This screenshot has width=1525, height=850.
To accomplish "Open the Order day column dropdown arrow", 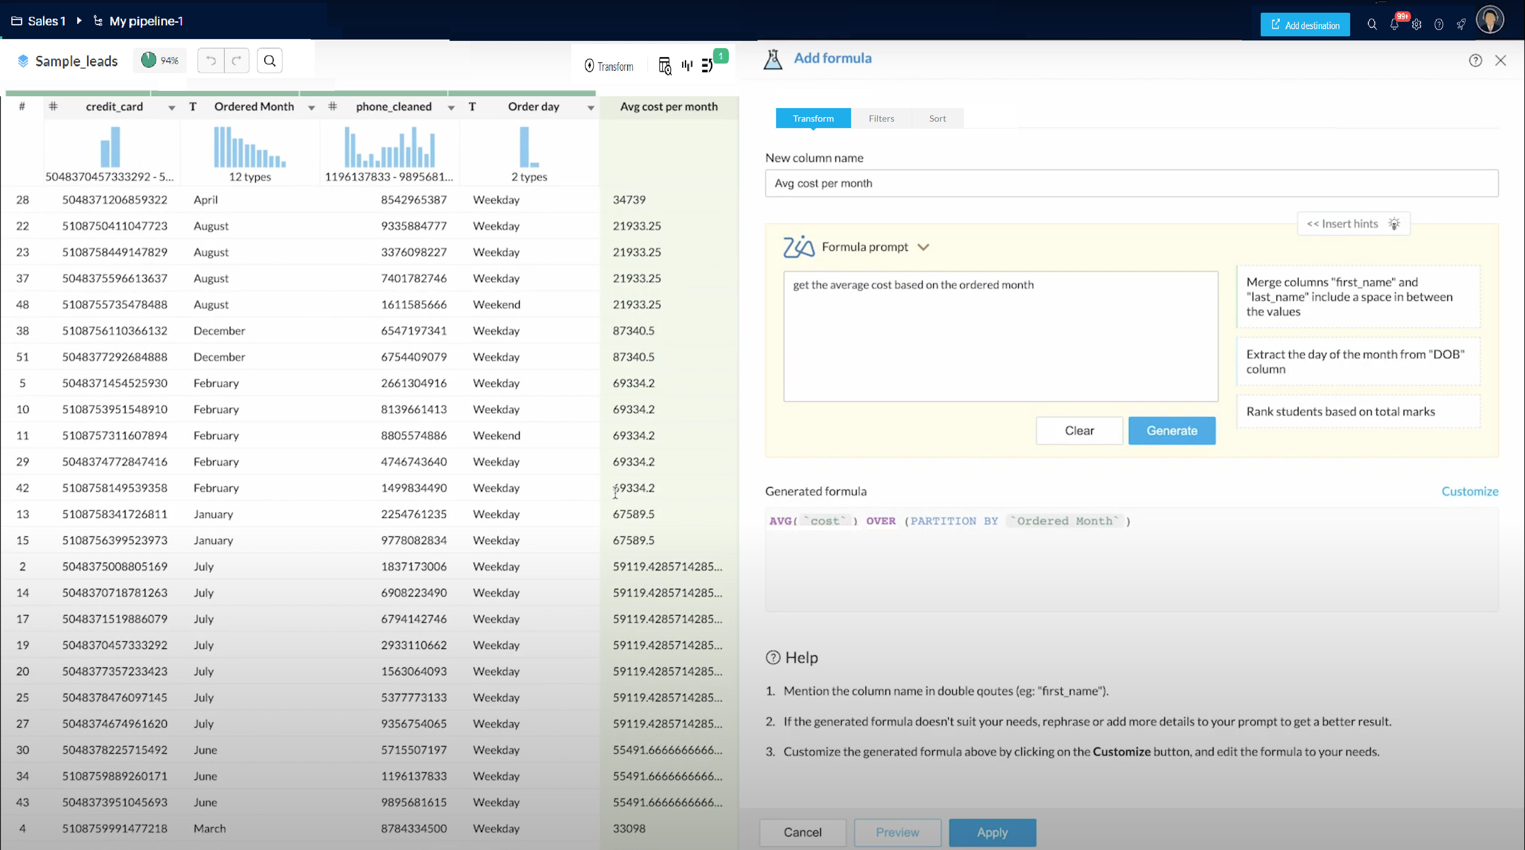I will click(x=591, y=108).
